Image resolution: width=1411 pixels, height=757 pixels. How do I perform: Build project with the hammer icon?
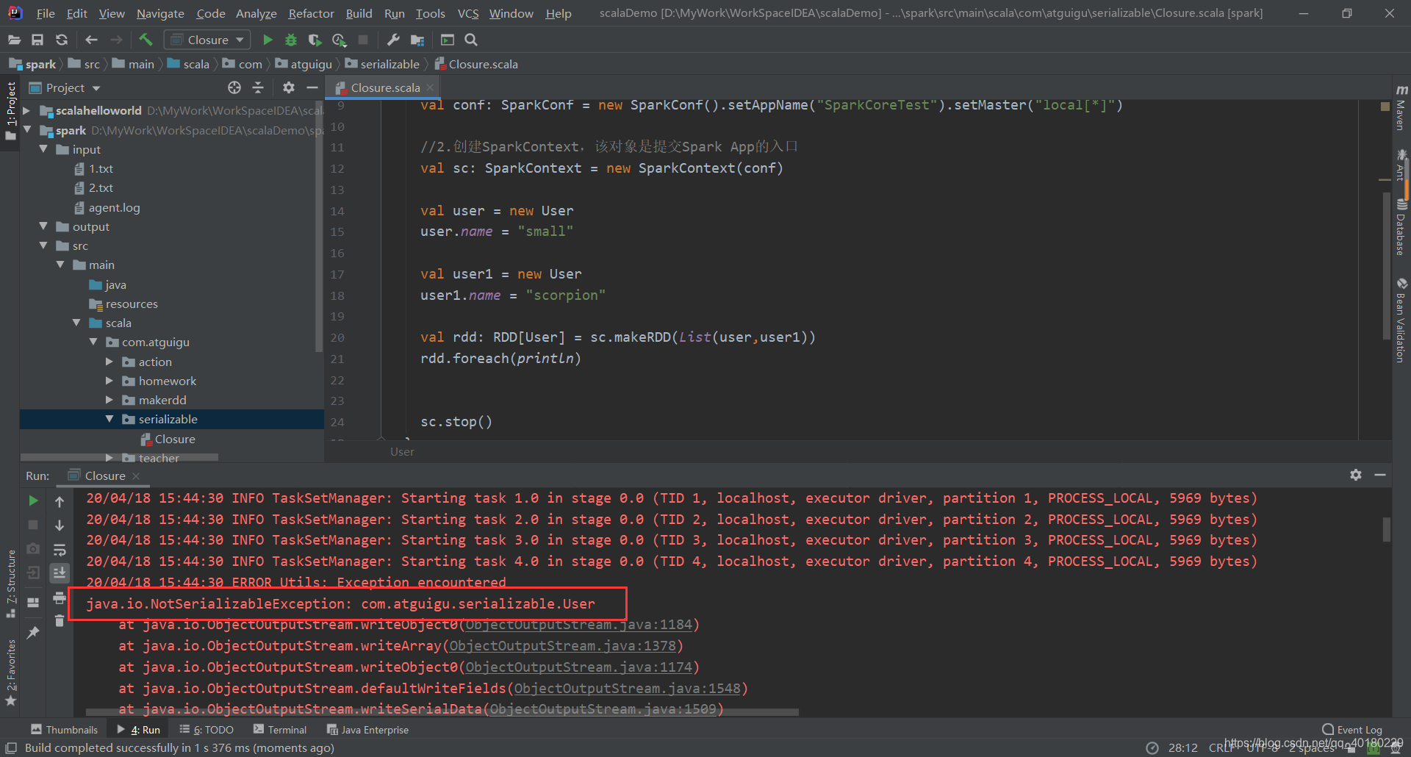click(146, 40)
